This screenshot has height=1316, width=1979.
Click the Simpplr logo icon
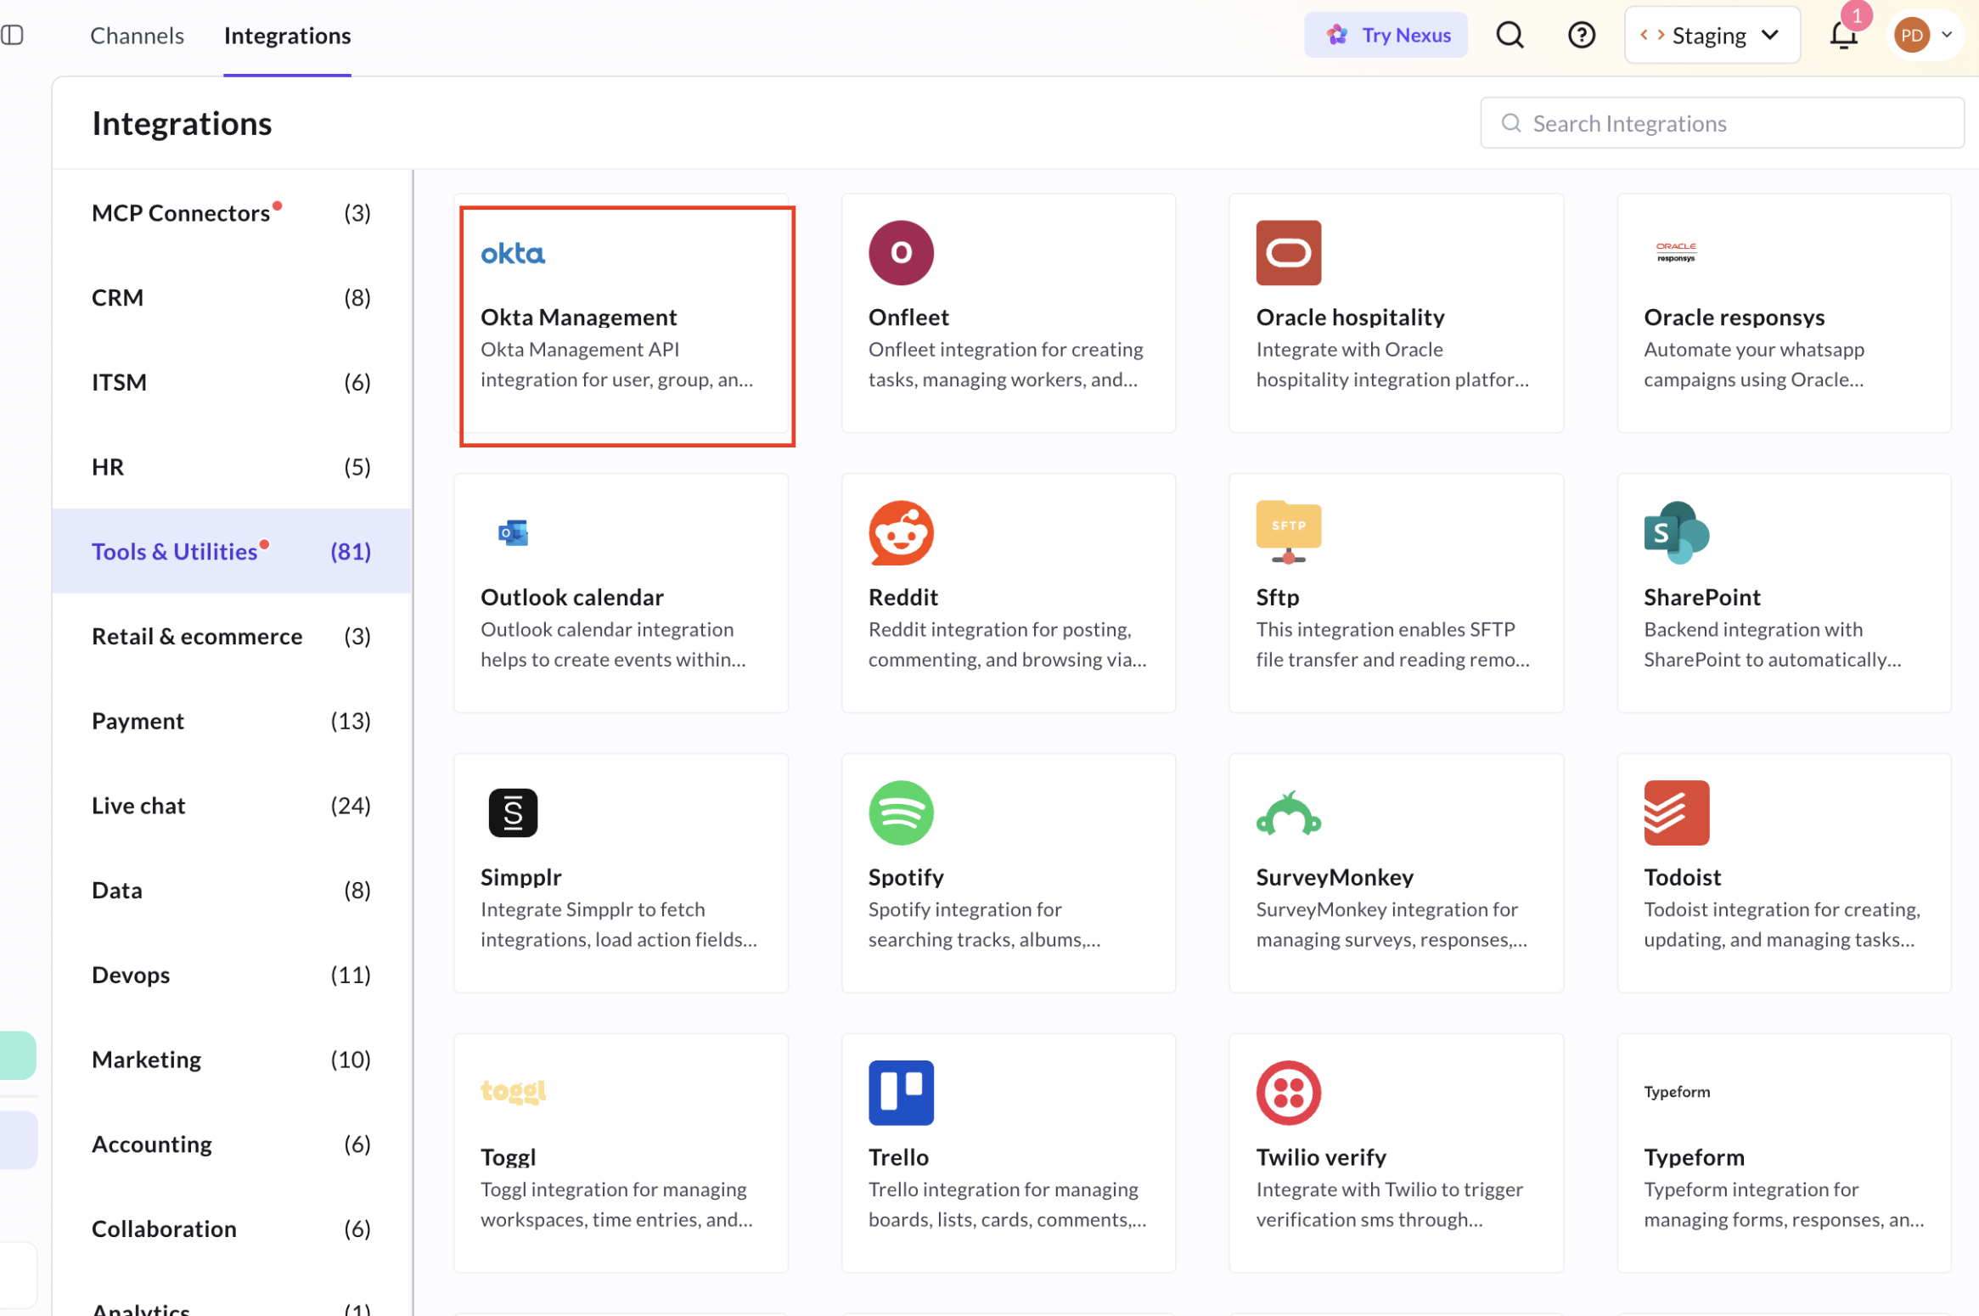[513, 813]
